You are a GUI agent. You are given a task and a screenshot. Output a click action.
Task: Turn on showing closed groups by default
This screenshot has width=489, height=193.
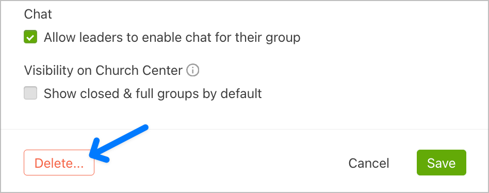click(30, 93)
